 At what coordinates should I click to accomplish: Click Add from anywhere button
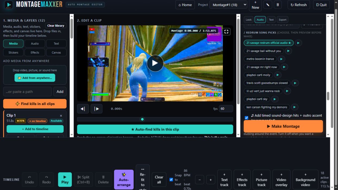tap(35, 78)
